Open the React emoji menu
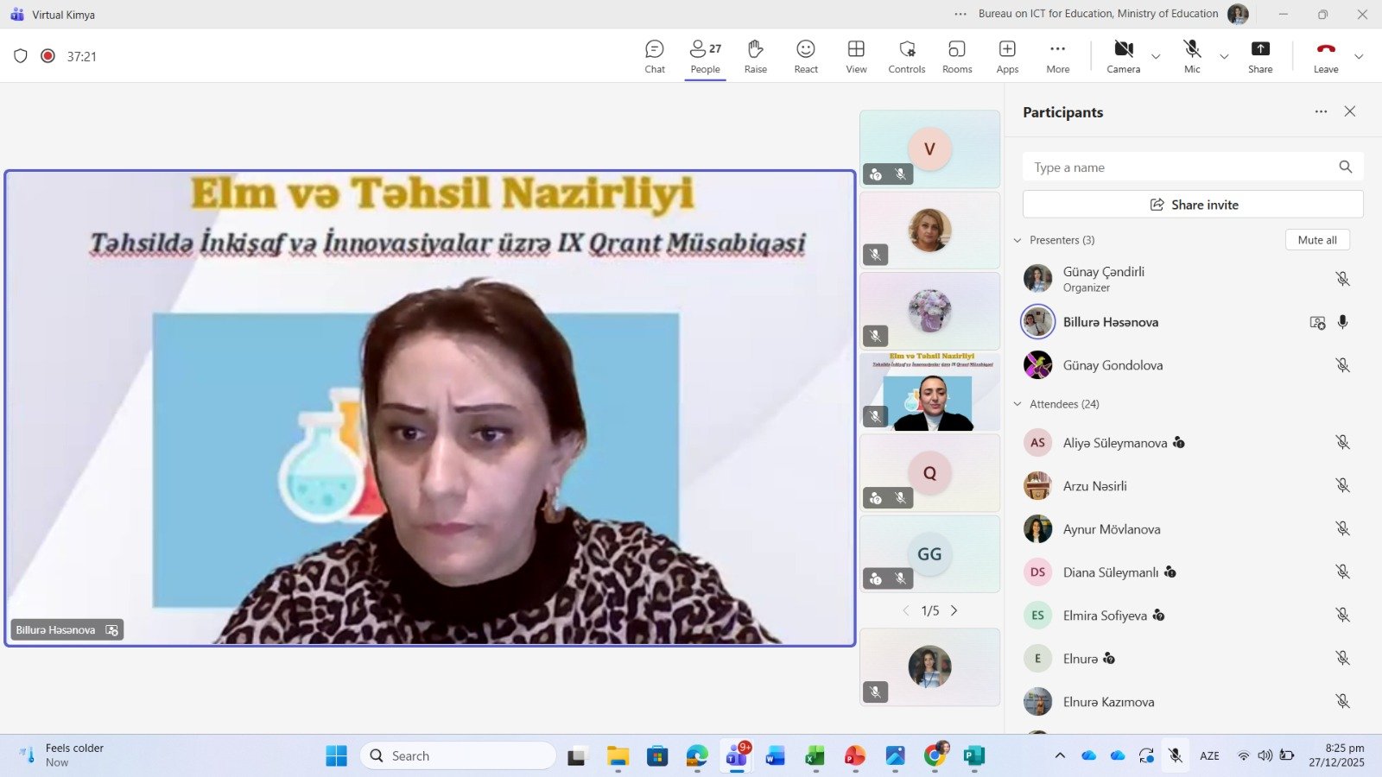This screenshot has height=777, width=1382. [x=806, y=57]
